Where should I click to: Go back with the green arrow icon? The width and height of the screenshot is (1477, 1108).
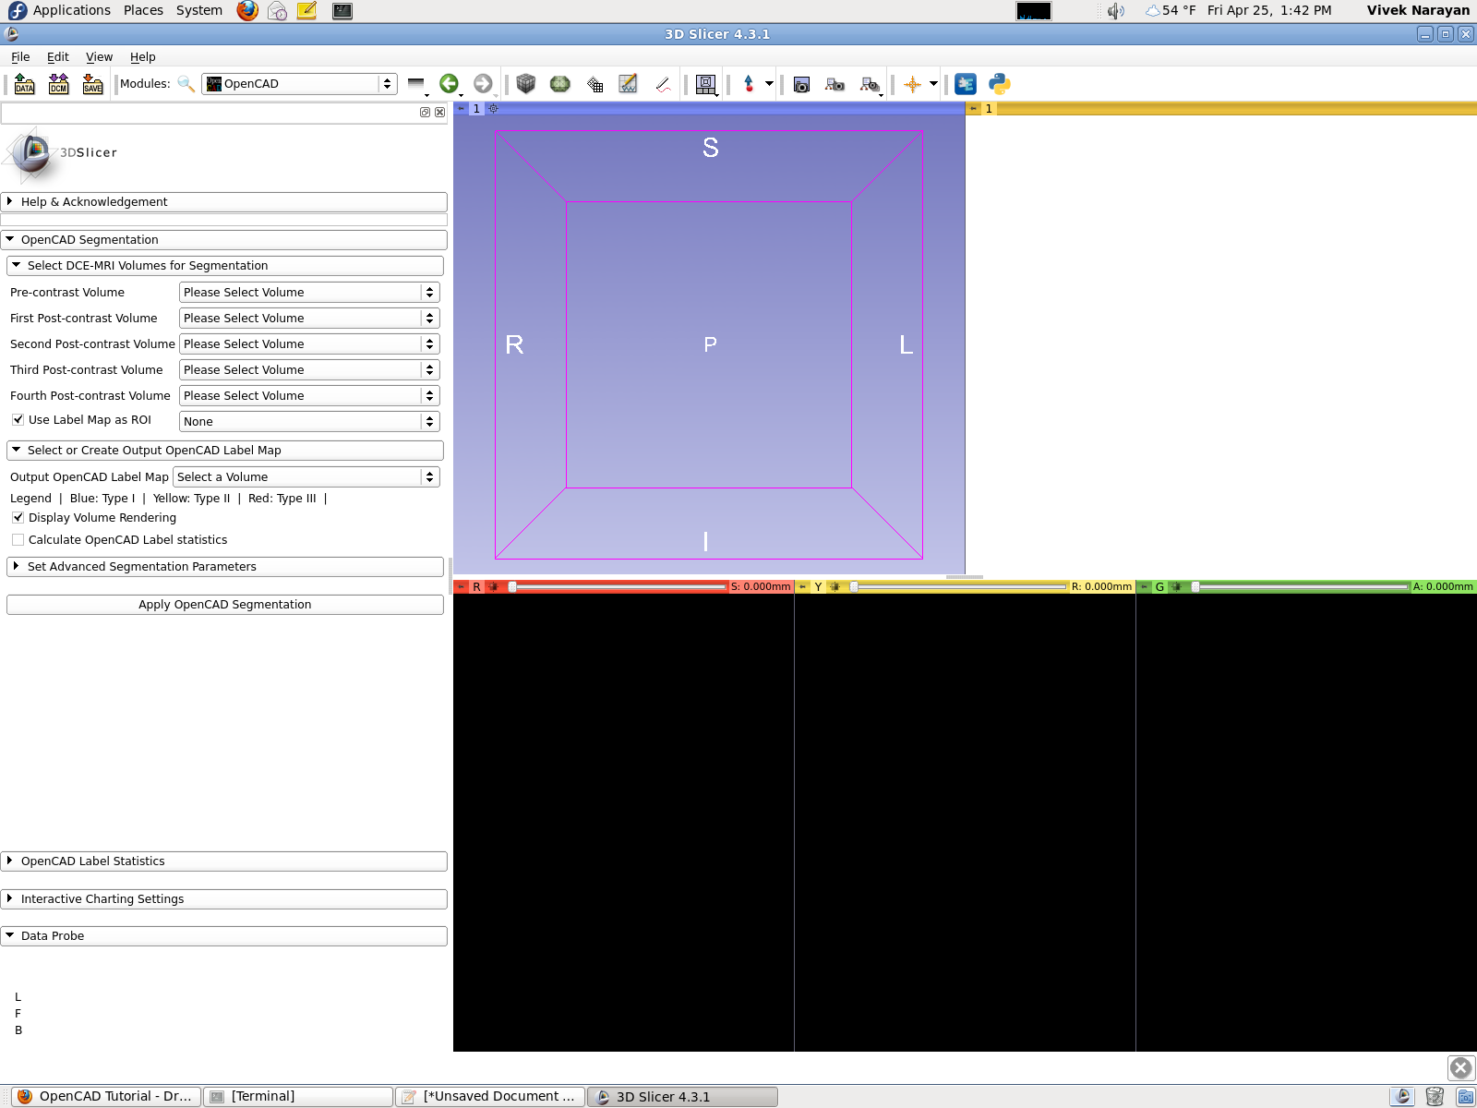coord(449,84)
